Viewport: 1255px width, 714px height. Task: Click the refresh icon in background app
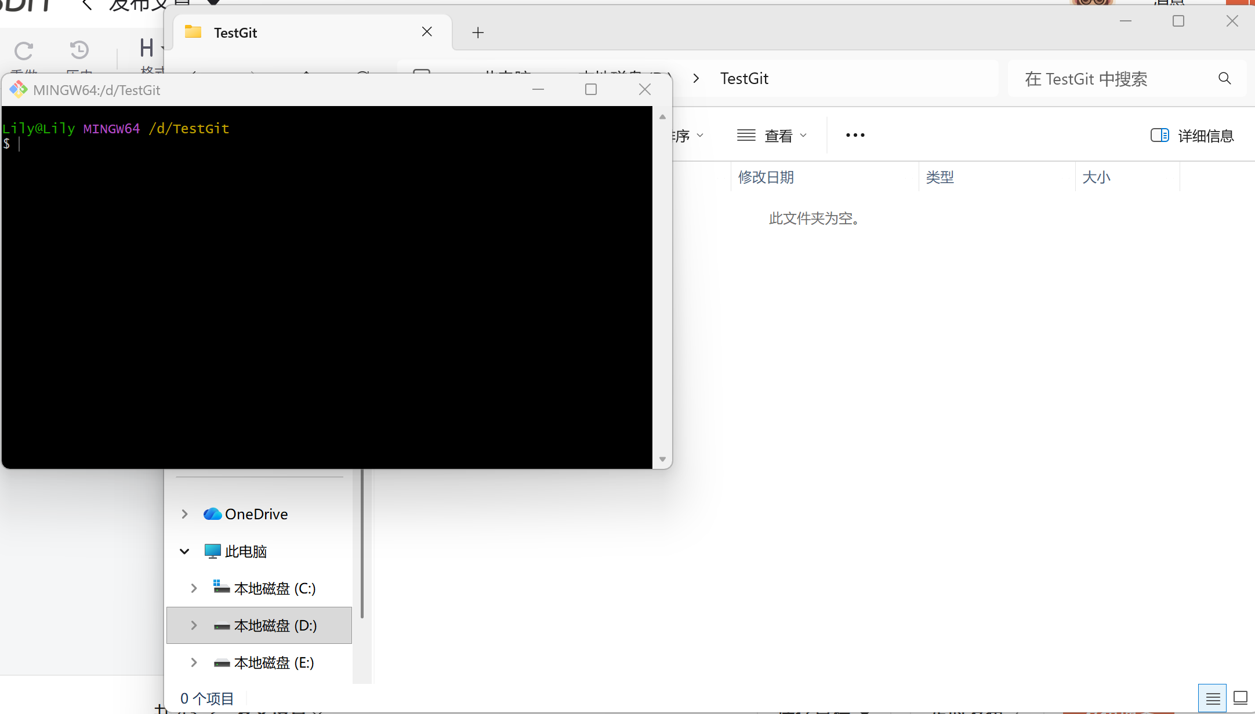(24, 51)
